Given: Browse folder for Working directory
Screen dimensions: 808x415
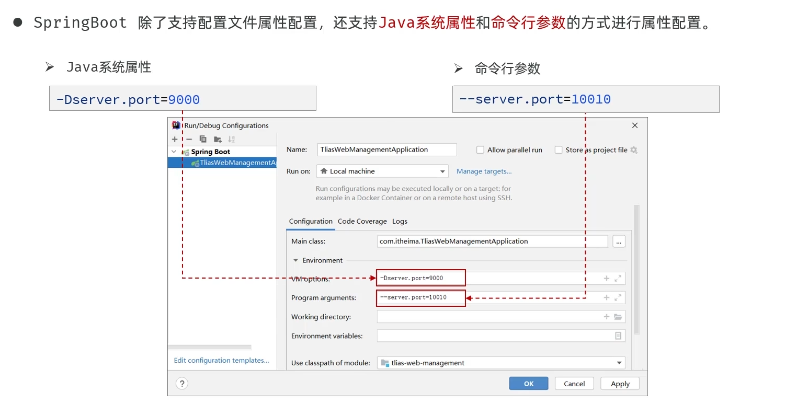Looking at the screenshot, I should [618, 317].
